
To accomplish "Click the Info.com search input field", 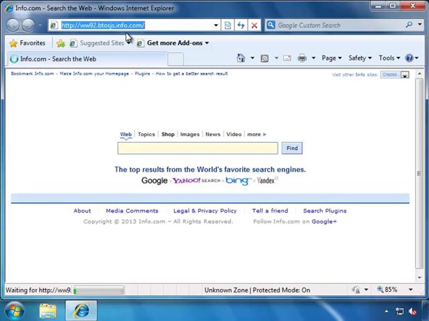I will 198,148.
